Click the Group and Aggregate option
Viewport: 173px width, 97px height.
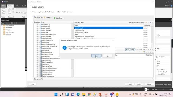tap(137, 22)
